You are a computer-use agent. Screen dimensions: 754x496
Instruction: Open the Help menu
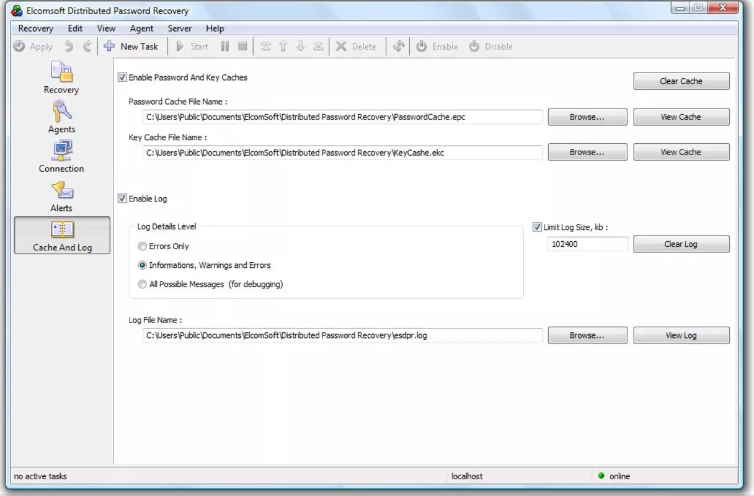tap(215, 29)
